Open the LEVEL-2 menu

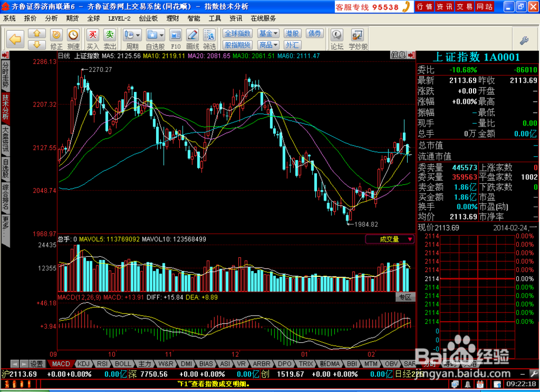click(119, 18)
